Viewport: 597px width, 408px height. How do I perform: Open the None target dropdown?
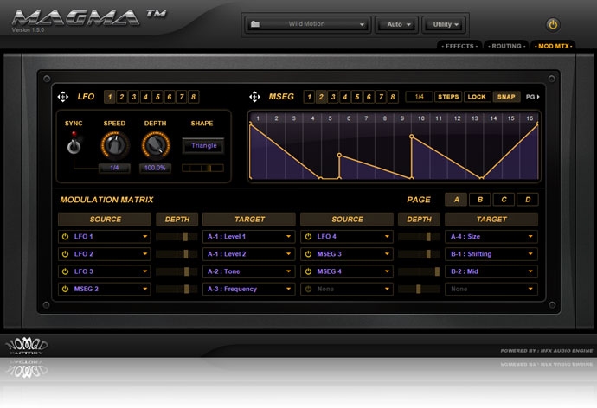(x=491, y=289)
